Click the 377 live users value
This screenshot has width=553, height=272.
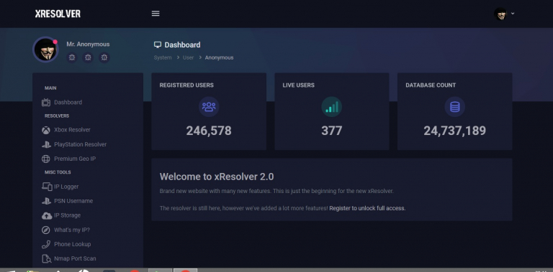tap(331, 131)
